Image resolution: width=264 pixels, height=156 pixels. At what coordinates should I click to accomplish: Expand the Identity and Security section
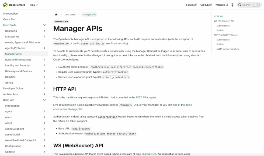point(45,65)
